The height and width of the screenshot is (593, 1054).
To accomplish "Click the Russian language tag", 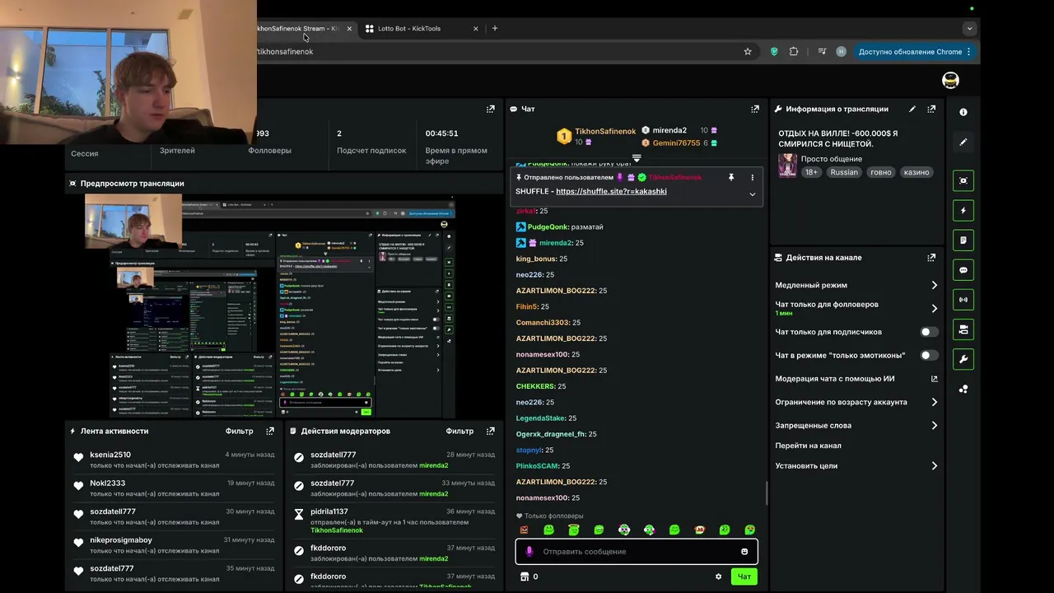I will 844,172.
